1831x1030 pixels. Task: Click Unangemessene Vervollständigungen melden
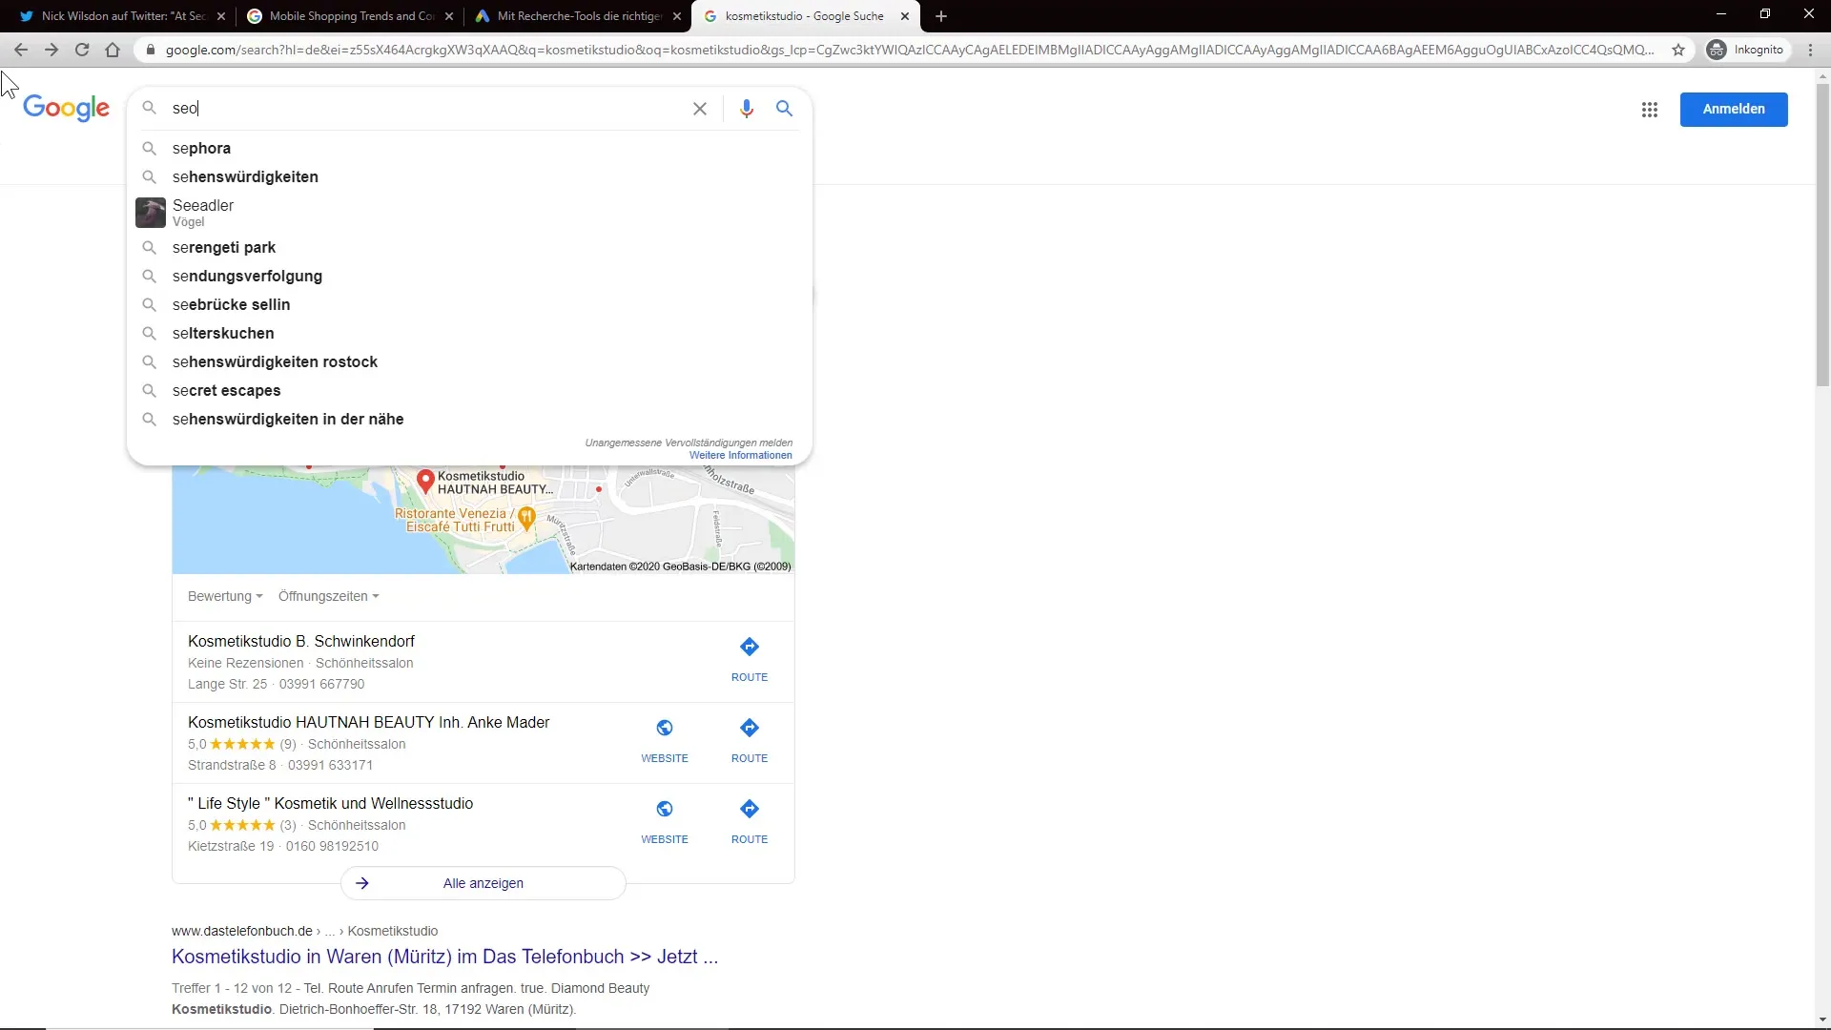(x=689, y=443)
